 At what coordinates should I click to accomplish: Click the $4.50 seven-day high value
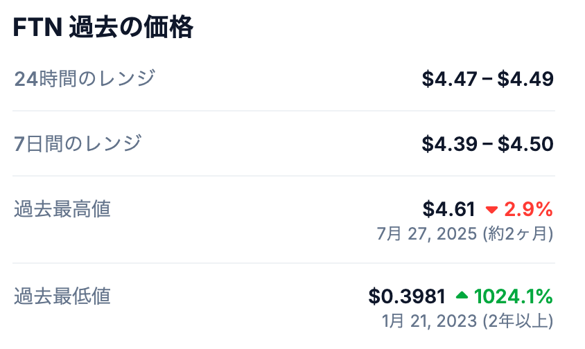(x=525, y=144)
